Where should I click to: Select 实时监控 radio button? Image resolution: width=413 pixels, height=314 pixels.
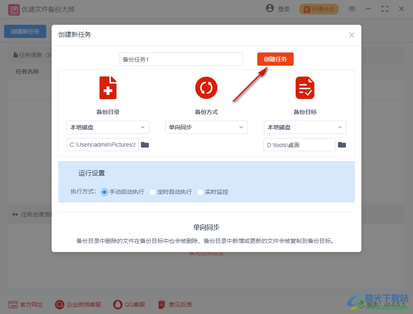(x=200, y=192)
